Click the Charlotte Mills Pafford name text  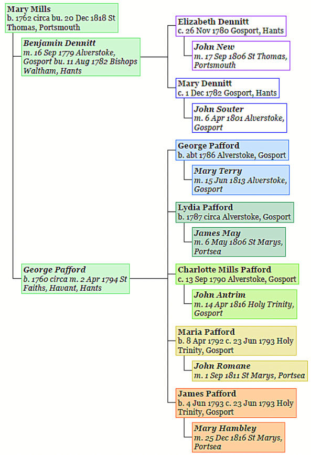[x=224, y=270]
